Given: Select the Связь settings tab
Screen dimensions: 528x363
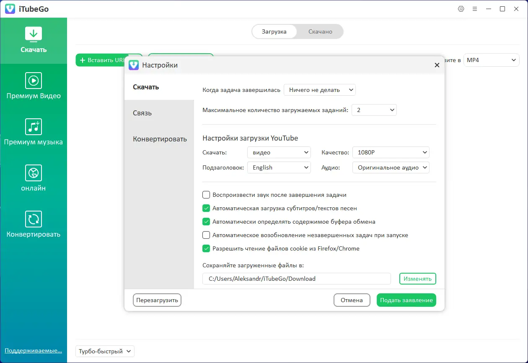Looking at the screenshot, I should [159, 113].
